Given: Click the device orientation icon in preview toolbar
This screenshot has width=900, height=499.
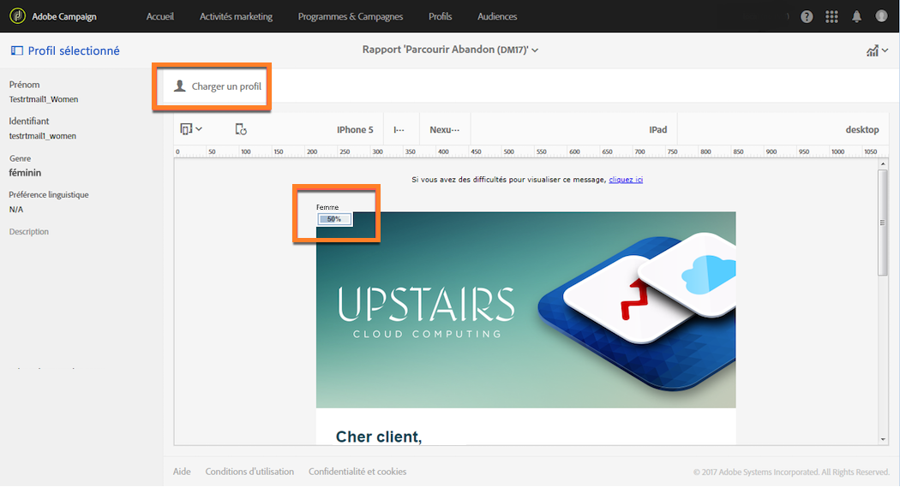Looking at the screenshot, I should click(x=186, y=129).
